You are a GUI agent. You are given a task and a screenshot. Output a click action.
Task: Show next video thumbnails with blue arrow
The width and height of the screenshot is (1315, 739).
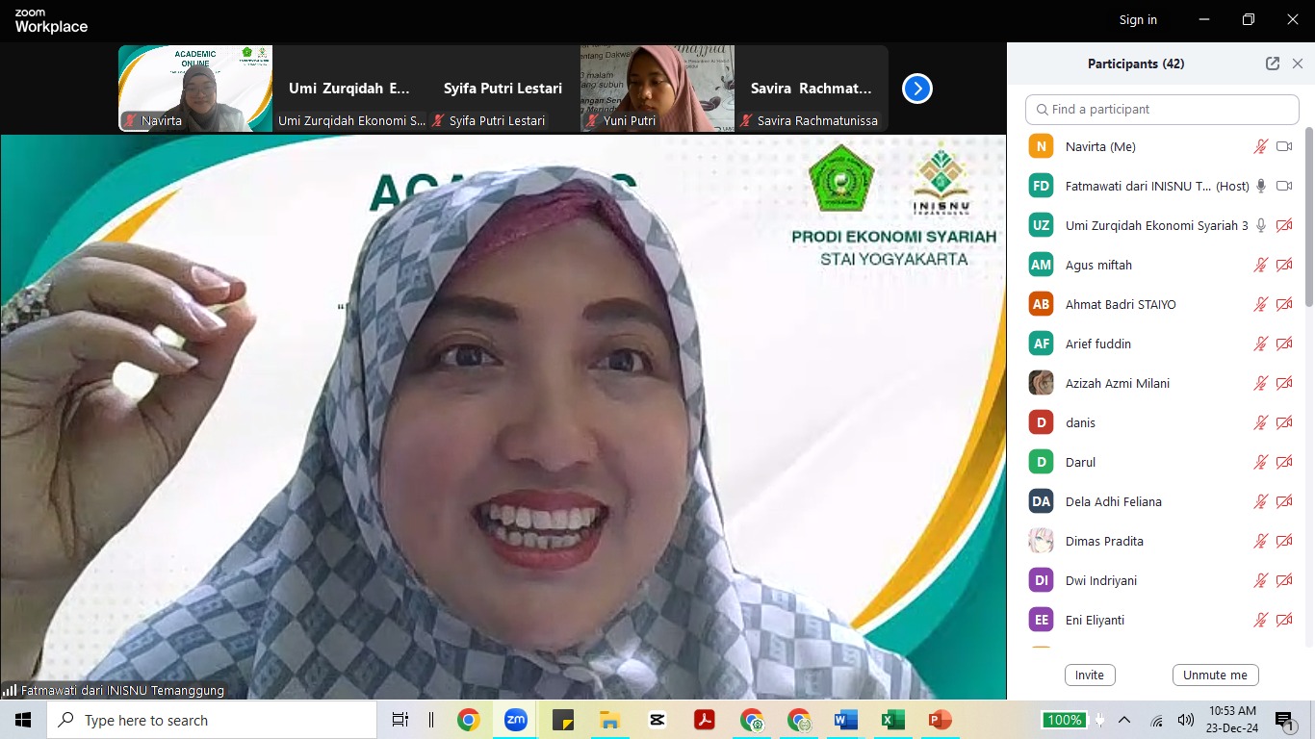point(916,89)
